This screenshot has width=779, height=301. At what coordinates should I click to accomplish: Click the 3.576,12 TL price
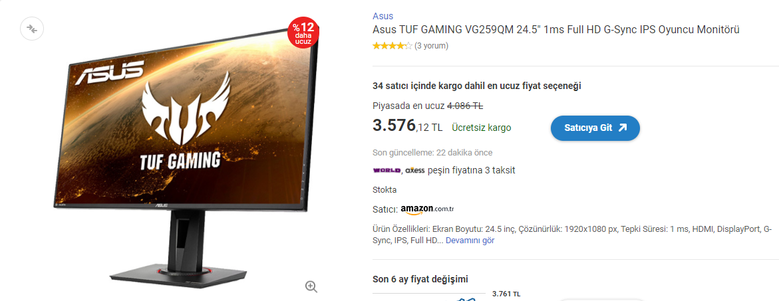[x=407, y=126]
